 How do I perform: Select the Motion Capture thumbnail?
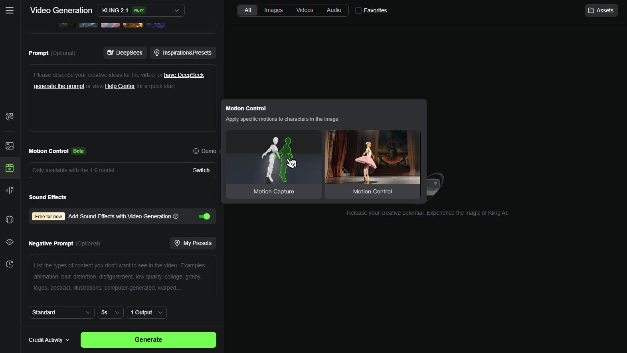pyautogui.click(x=274, y=164)
